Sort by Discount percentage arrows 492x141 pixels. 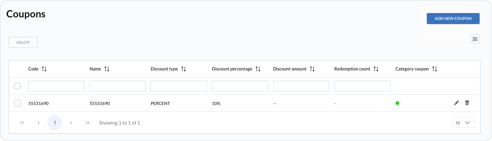(x=258, y=69)
